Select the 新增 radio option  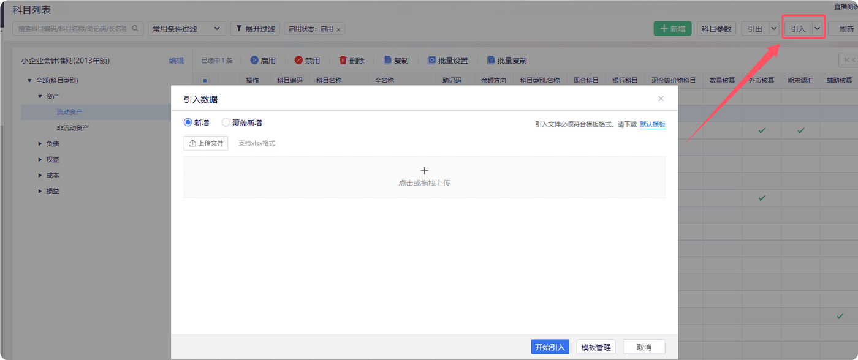(188, 122)
